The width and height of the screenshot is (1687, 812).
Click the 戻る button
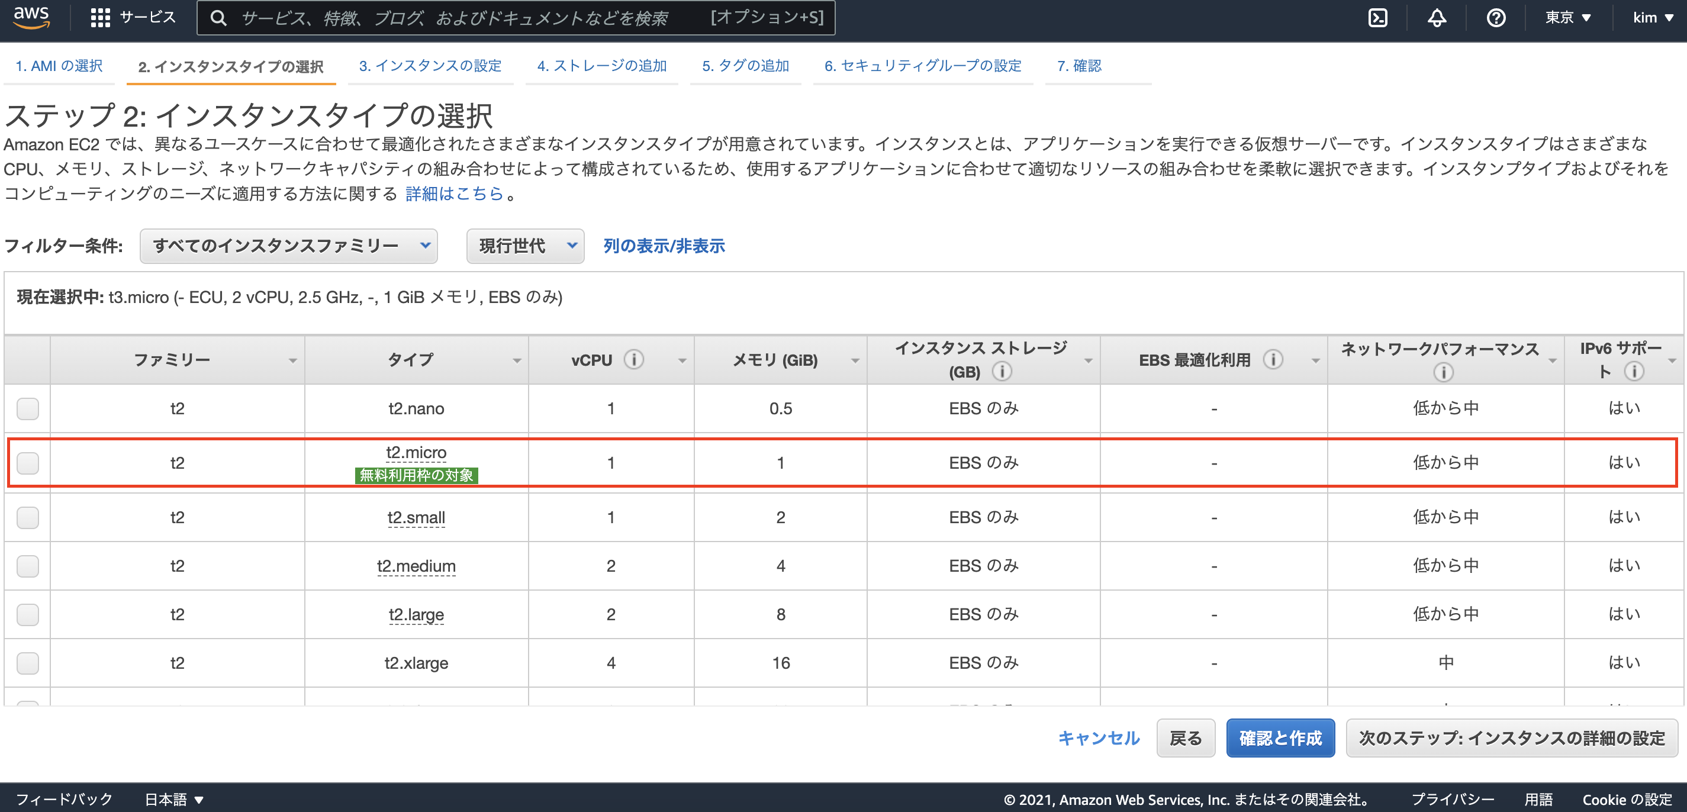[1186, 738]
